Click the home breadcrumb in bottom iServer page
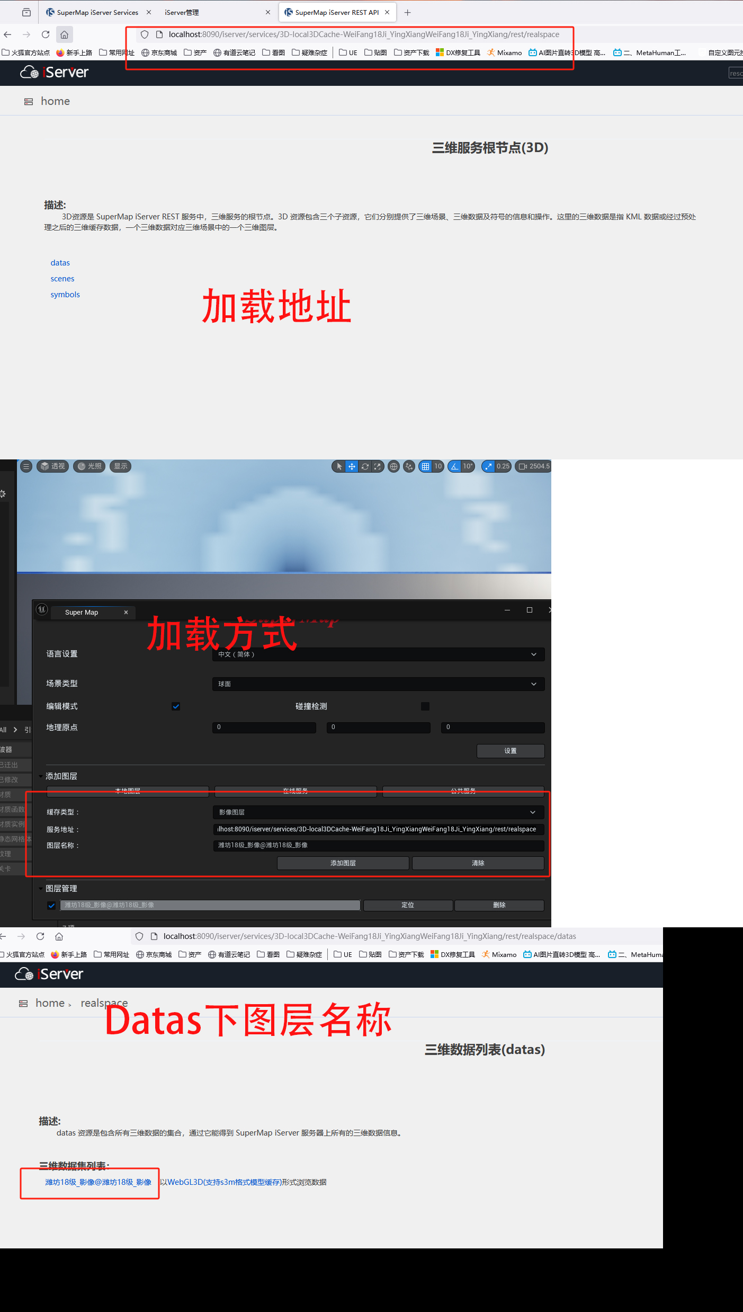 tap(50, 1003)
